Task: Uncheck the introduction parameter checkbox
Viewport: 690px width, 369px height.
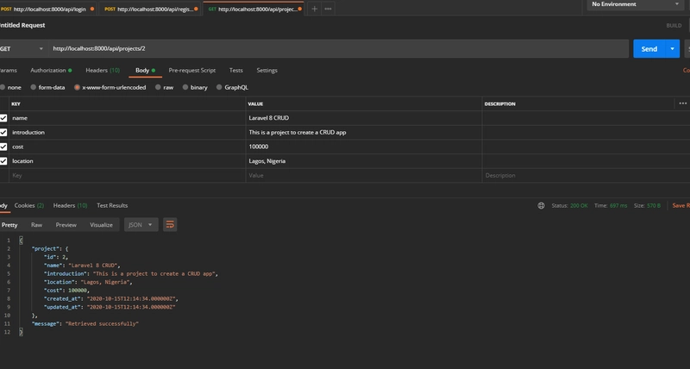Action: pyautogui.click(x=3, y=133)
